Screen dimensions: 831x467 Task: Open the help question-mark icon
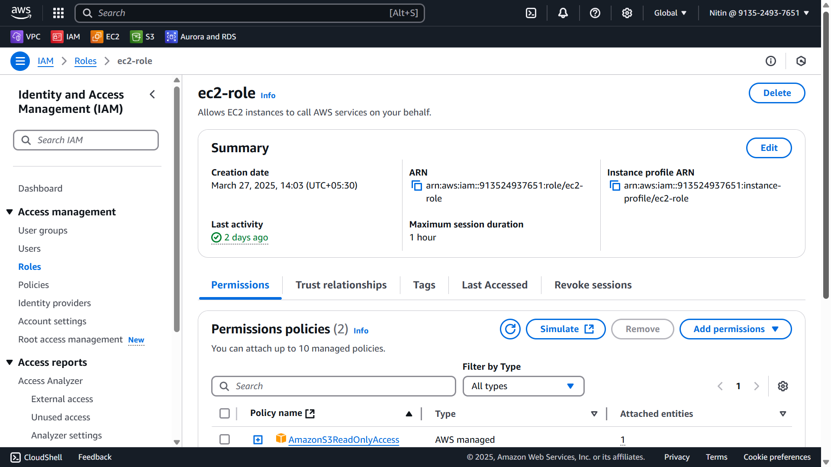595,13
